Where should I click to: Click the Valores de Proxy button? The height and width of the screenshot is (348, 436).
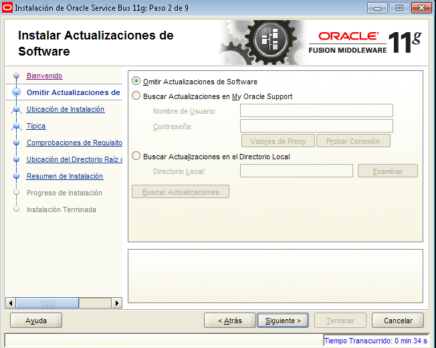click(x=278, y=141)
